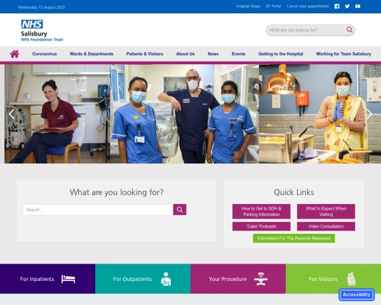Open the Accessibility options button
The height and width of the screenshot is (305, 381).
pos(356,295)
